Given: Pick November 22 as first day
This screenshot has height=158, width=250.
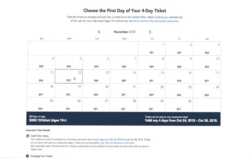Looking at the screenshot, I should 152,91.
